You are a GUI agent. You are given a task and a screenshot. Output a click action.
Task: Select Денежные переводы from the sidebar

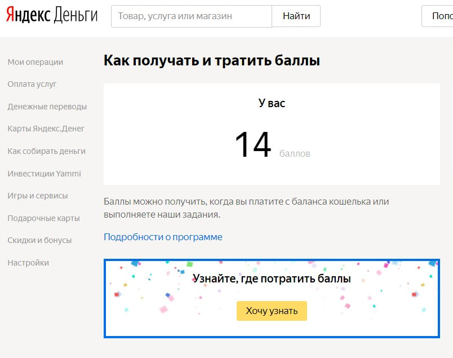[x=47, y=107]
